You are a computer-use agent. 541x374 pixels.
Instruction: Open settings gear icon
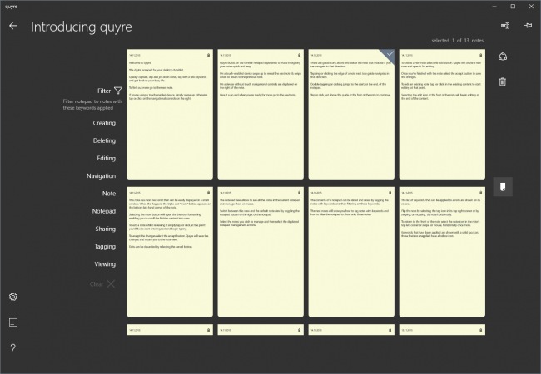(13, 297)
